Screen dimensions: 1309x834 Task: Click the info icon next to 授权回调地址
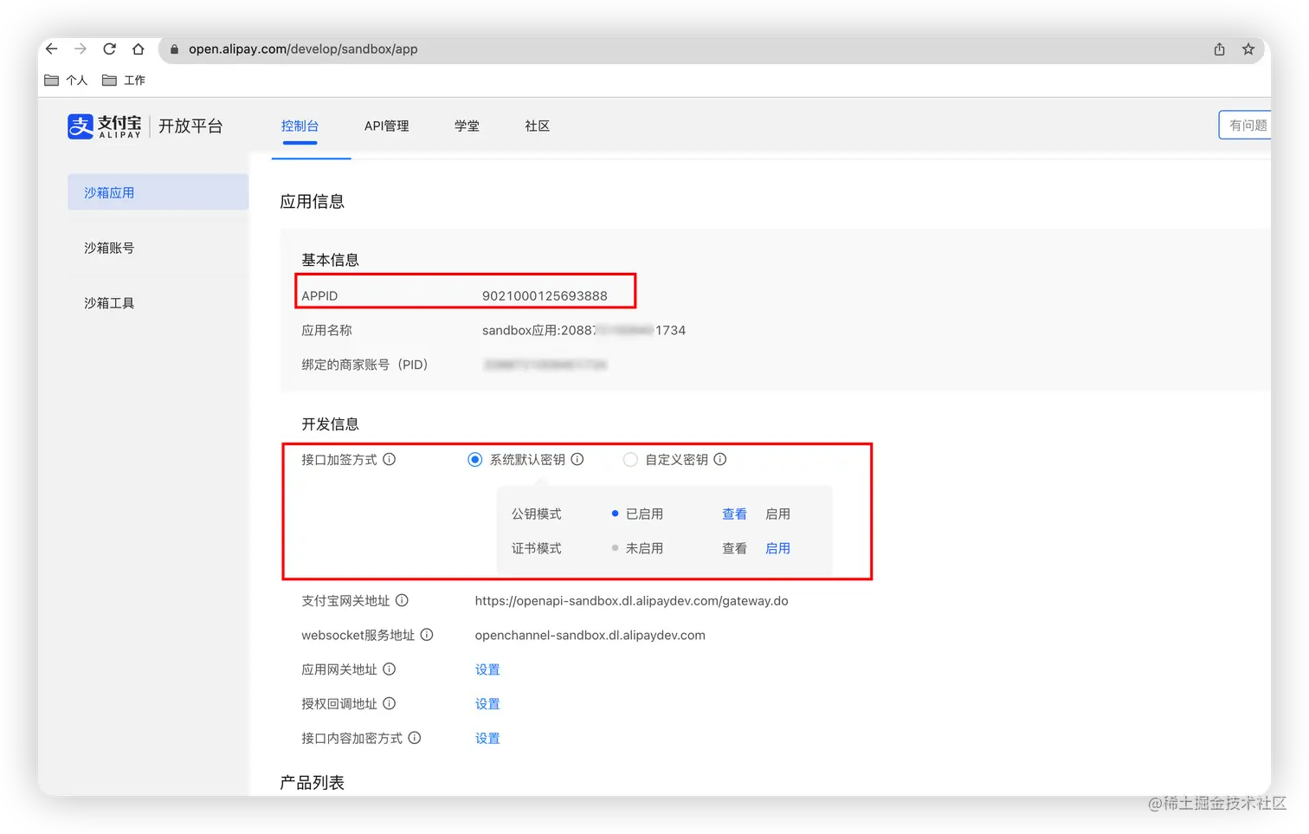390,703
